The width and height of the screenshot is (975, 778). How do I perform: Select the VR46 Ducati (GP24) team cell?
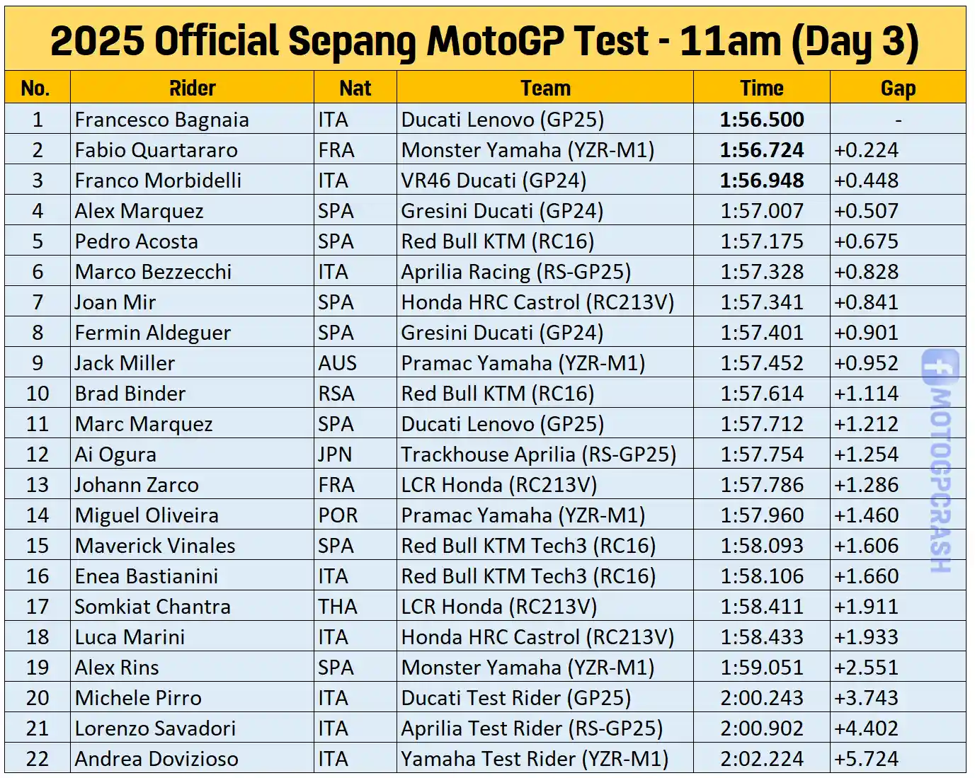point(494,181)
